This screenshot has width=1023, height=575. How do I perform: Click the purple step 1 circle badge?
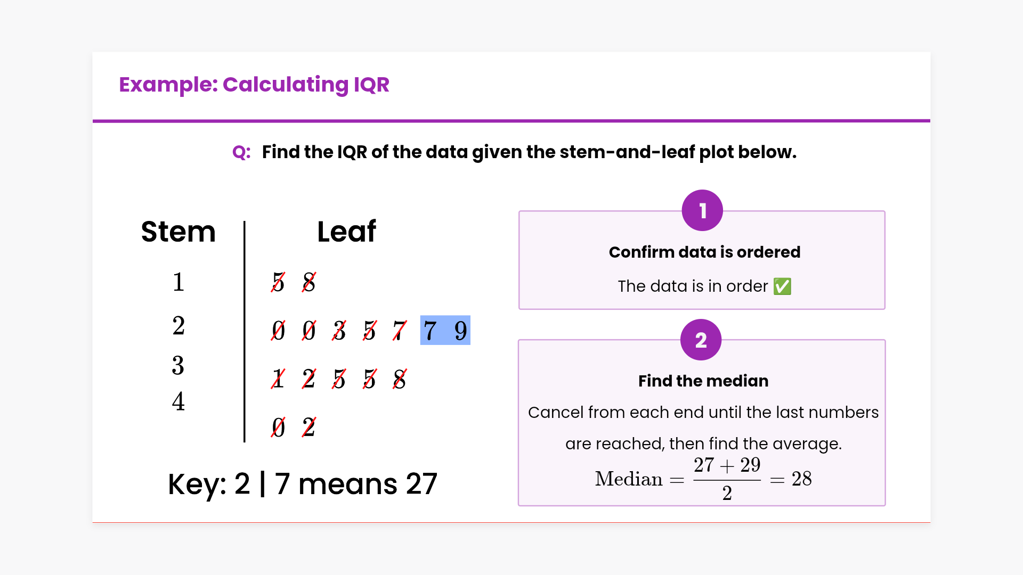click(702, 210)
